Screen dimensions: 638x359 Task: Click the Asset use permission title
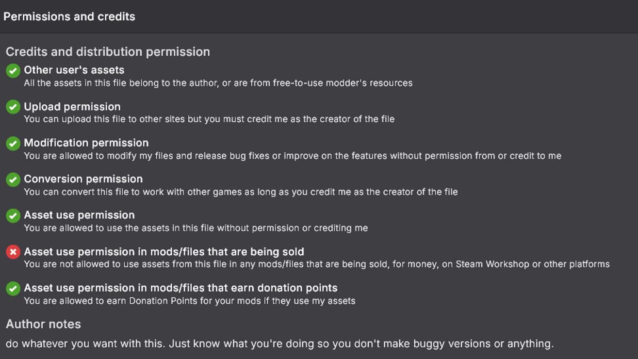click(80, 215)
